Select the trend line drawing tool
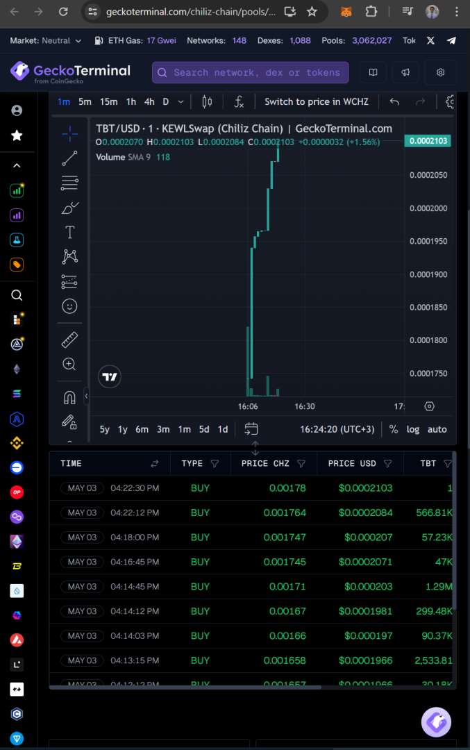This screenshot has height=750, width=470. (x=69, y=158)
